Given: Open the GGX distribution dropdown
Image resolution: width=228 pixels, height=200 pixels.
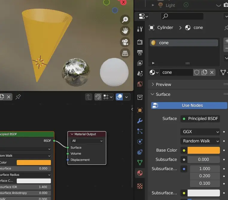Looking at the screenshot, I should [200, 132].
